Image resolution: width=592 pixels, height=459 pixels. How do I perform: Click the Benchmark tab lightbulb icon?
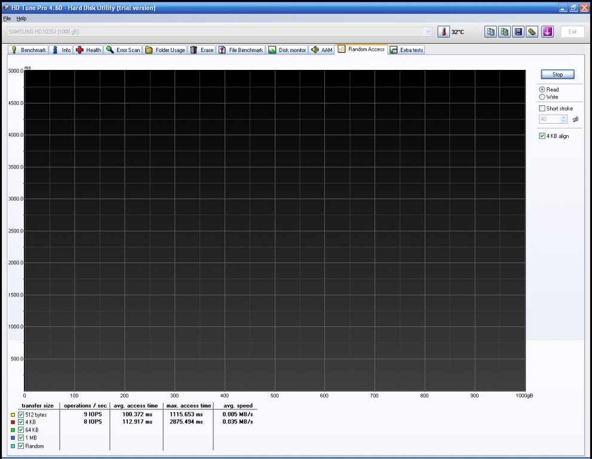14,50
